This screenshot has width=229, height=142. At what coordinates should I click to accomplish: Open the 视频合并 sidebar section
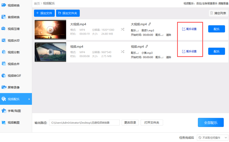[16, 64]
